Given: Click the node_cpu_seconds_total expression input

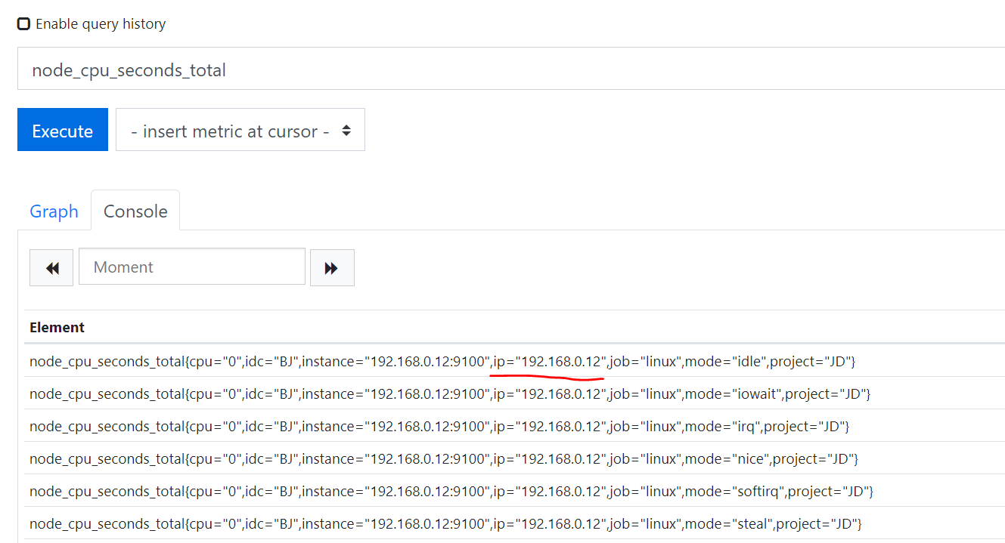Looking at the screenshot, I should [511, 70].
